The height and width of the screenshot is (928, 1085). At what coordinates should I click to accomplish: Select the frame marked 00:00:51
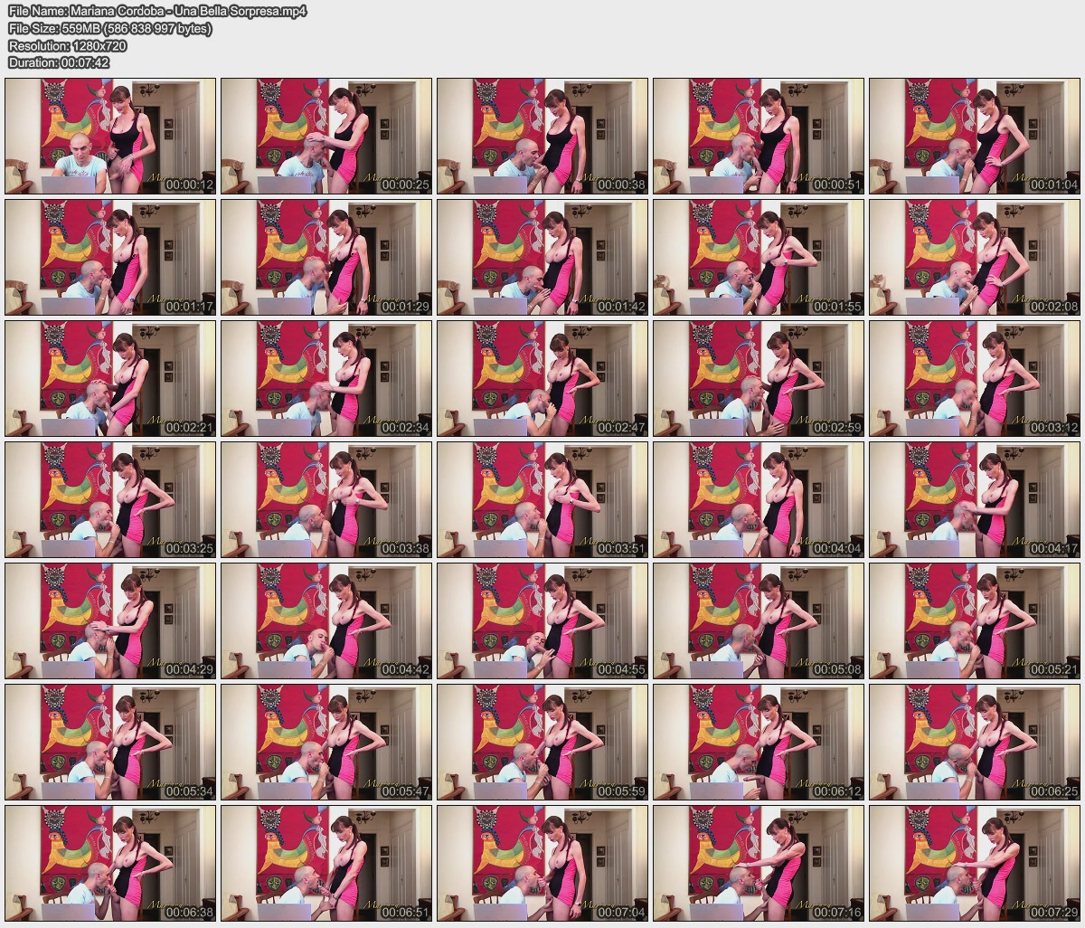coord(759,136)
